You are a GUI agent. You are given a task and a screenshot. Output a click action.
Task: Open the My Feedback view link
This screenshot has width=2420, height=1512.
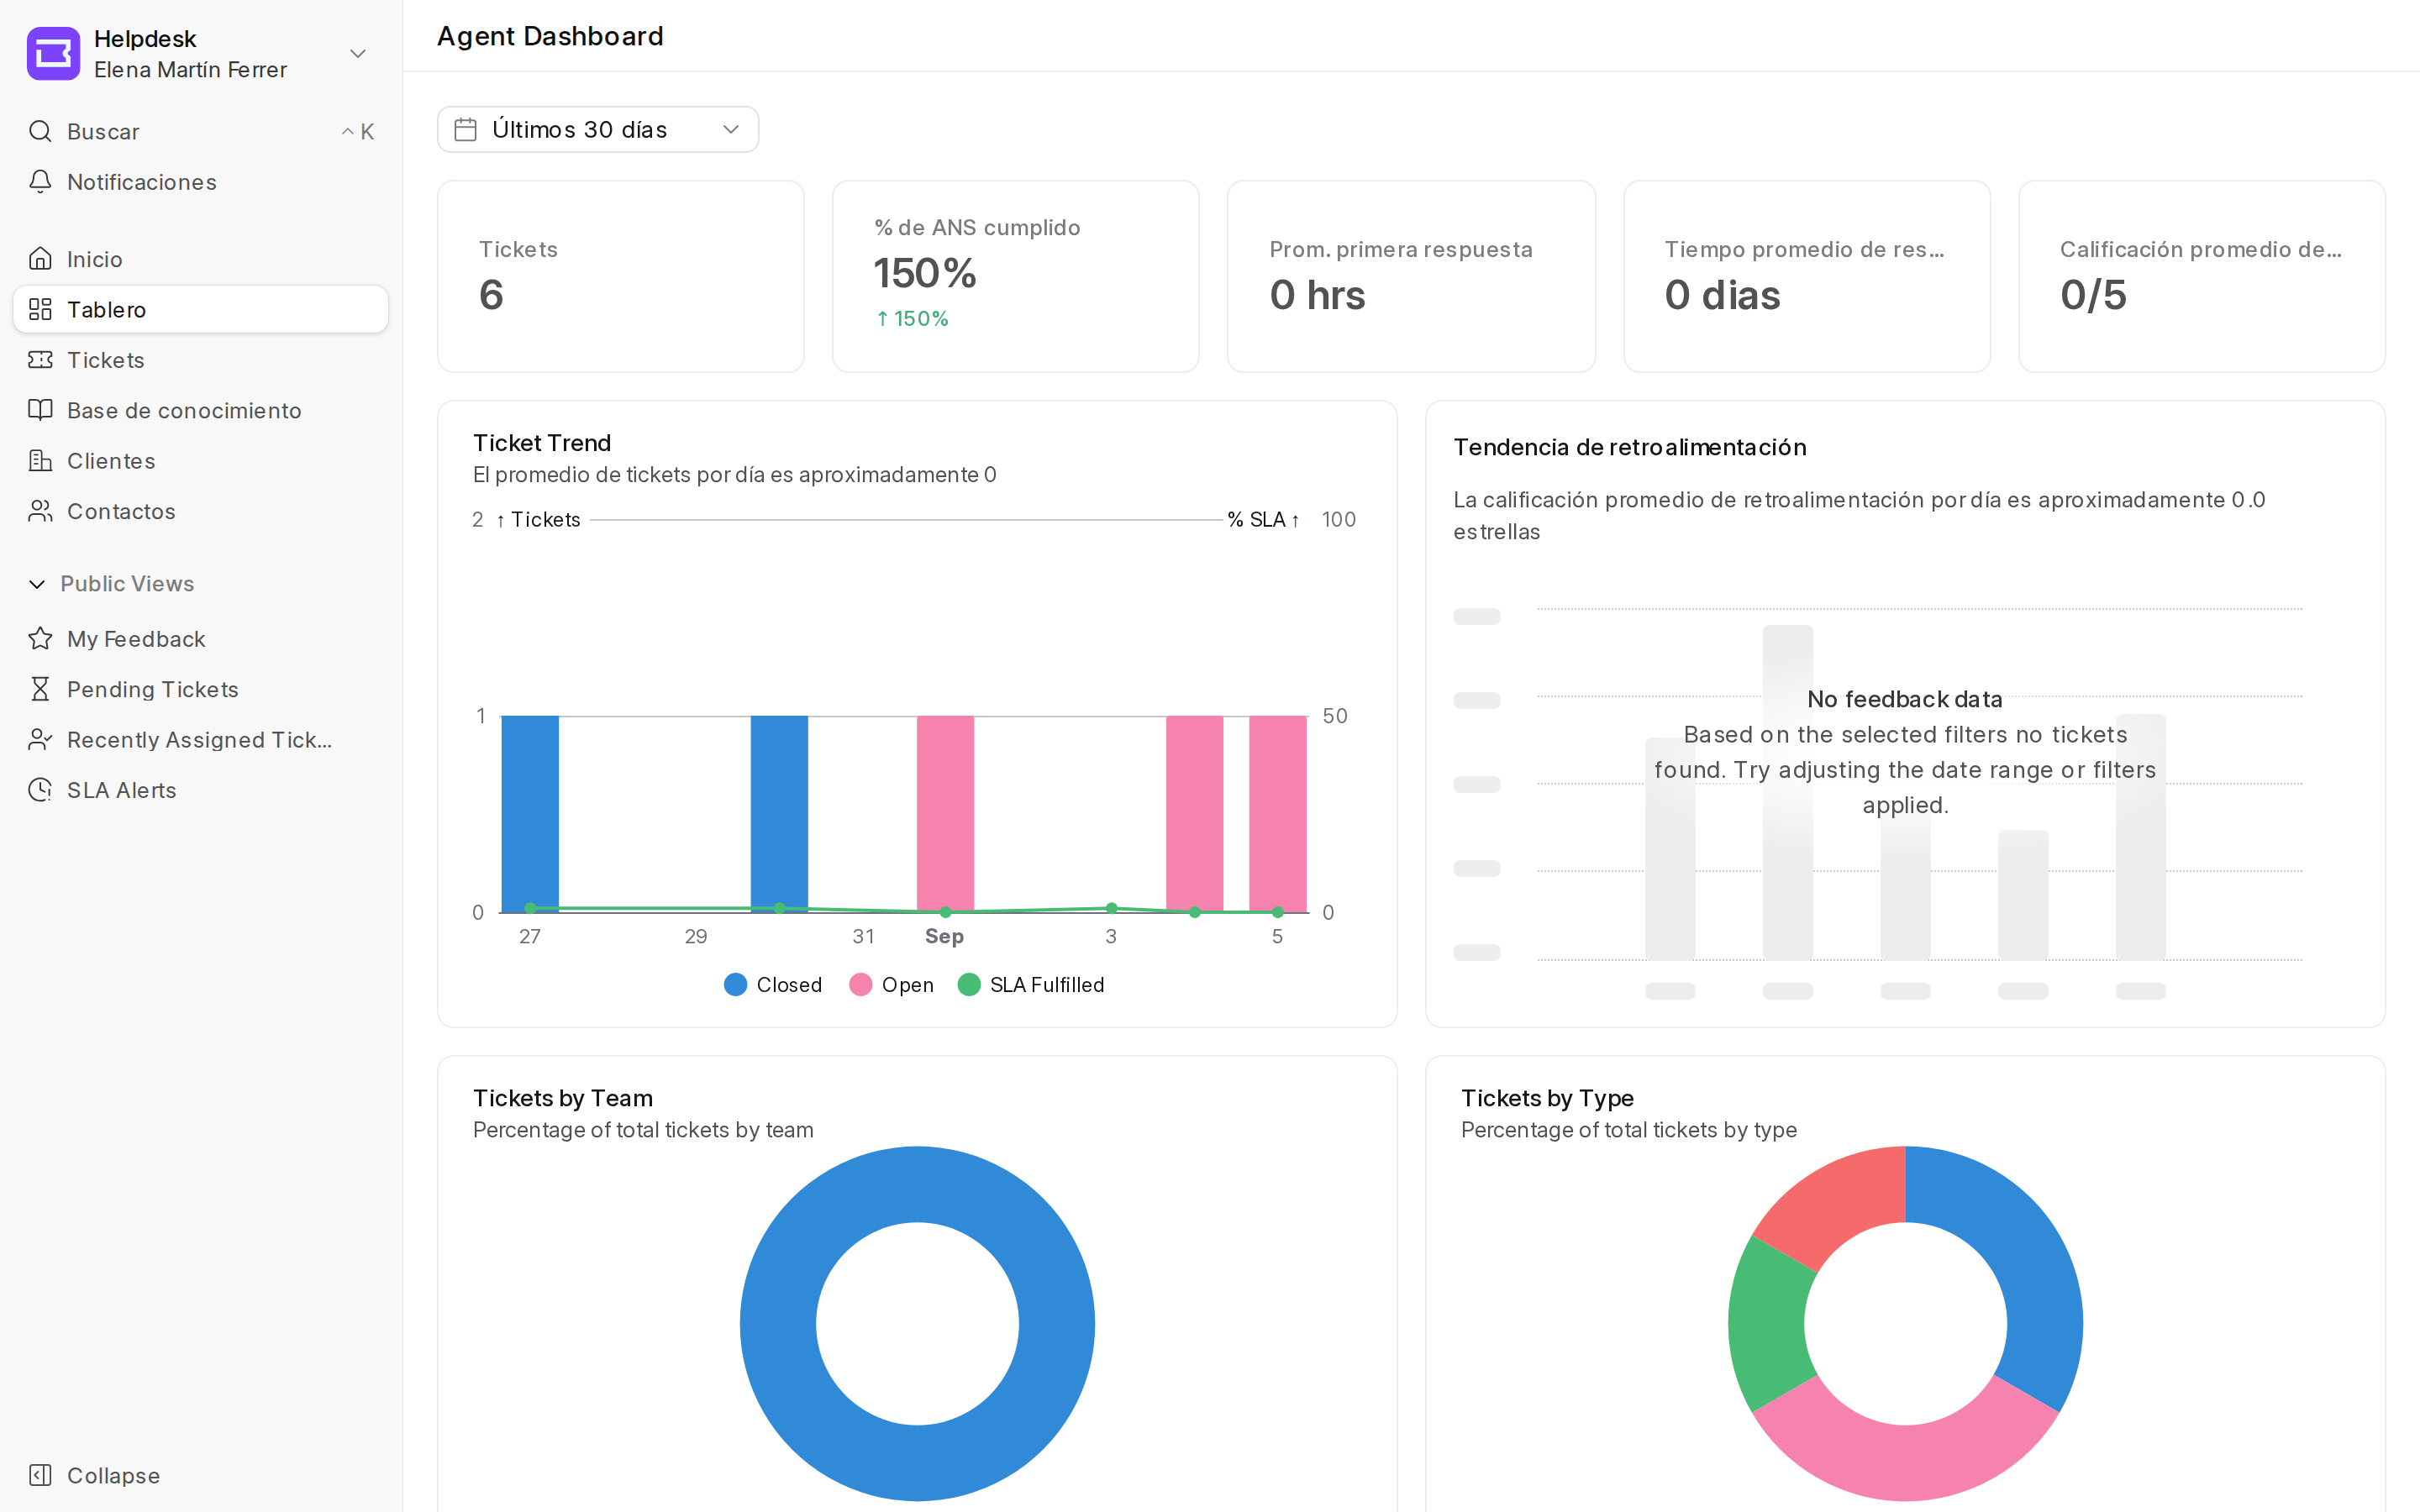point(200,639)
